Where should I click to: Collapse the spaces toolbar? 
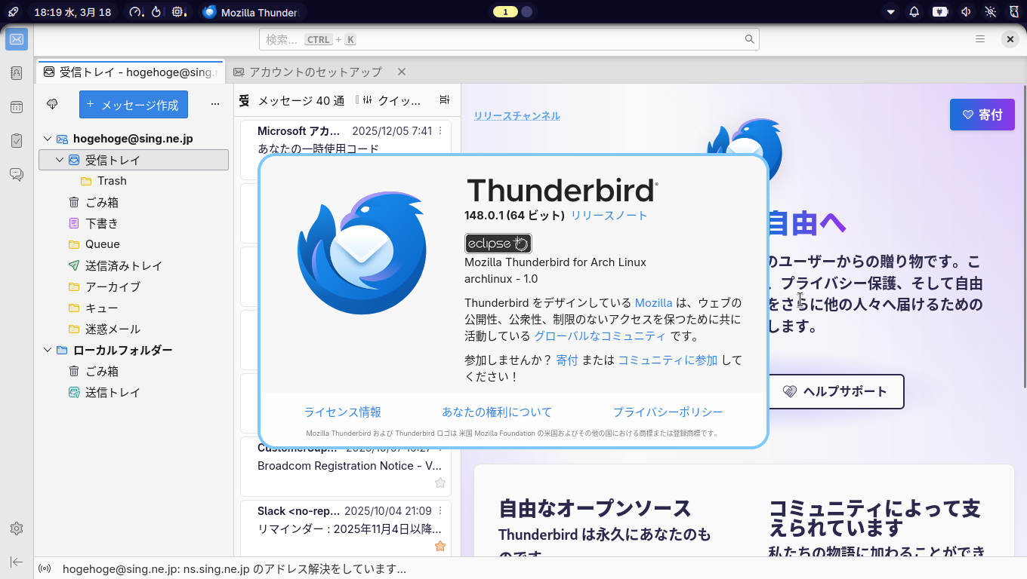[x=17, y=562]
